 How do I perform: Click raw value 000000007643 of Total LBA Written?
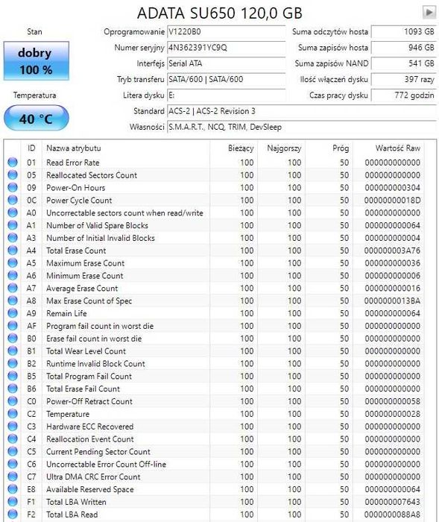[x=392, y=502]
